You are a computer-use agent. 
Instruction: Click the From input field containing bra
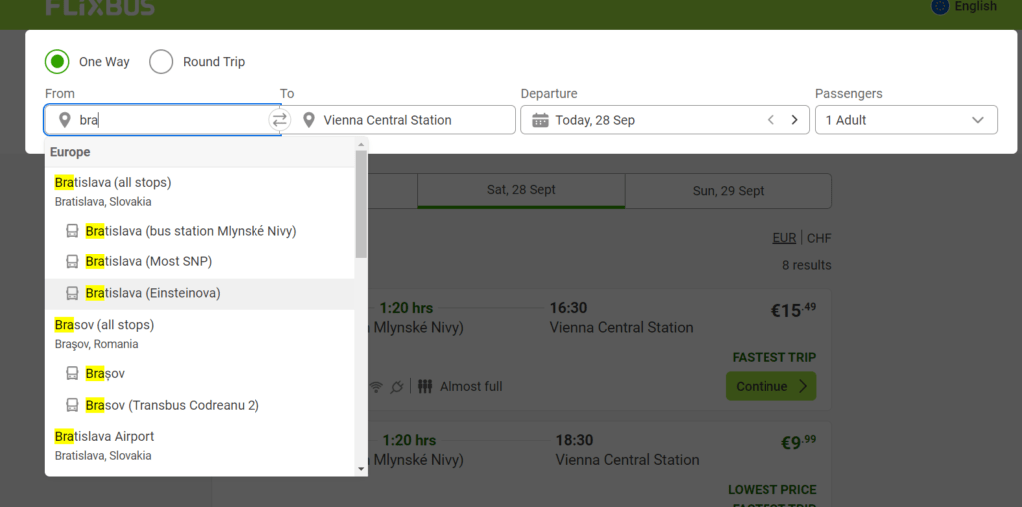tap(170, 120)
